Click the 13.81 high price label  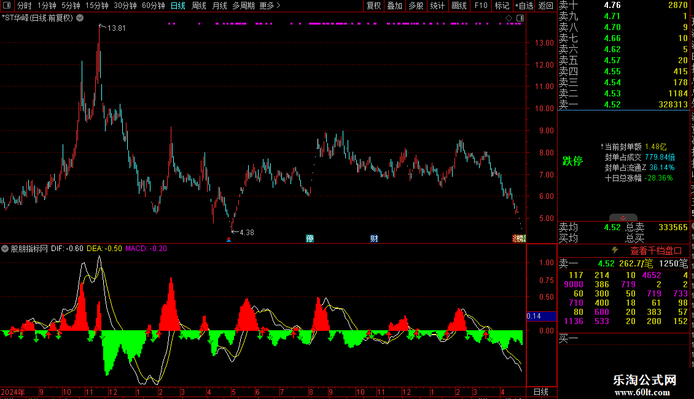click(117, 28)
